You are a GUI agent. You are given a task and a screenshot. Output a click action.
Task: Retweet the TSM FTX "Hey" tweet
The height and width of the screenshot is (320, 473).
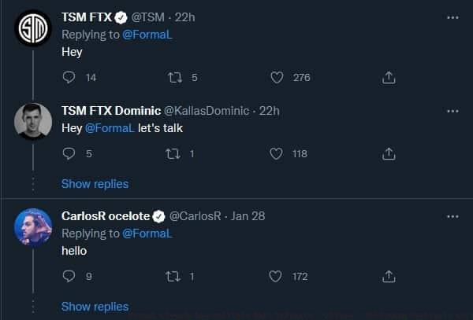(176, 77)
